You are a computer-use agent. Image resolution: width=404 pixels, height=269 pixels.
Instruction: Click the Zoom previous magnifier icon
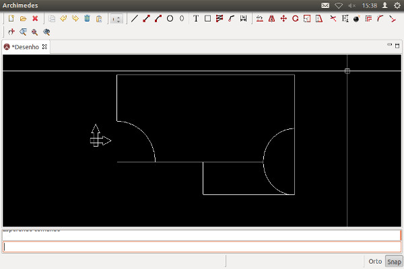[46, 32]
